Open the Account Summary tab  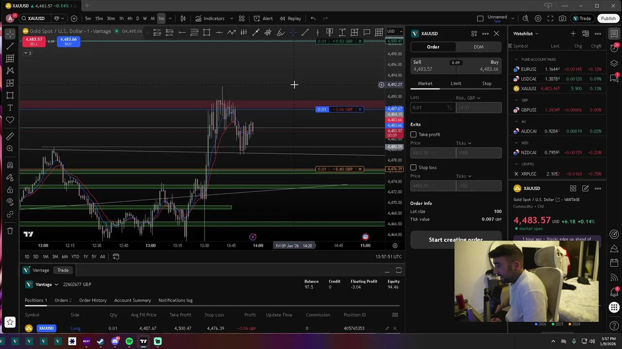coord(133,301)
